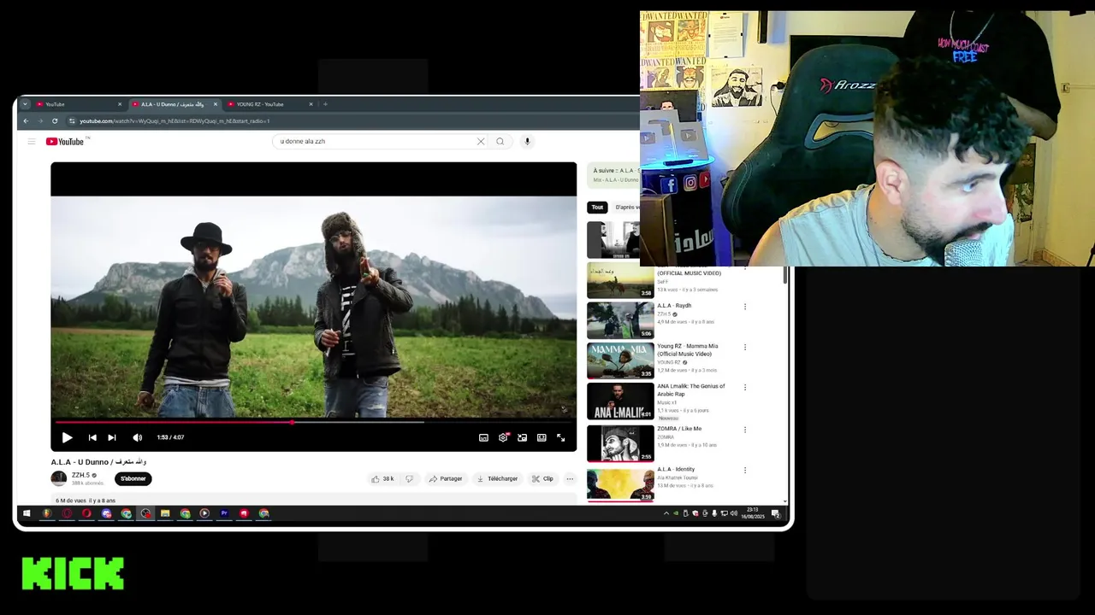Open options menu for A.L.A - Identity
1095x615 pixels.
point(745,471)
